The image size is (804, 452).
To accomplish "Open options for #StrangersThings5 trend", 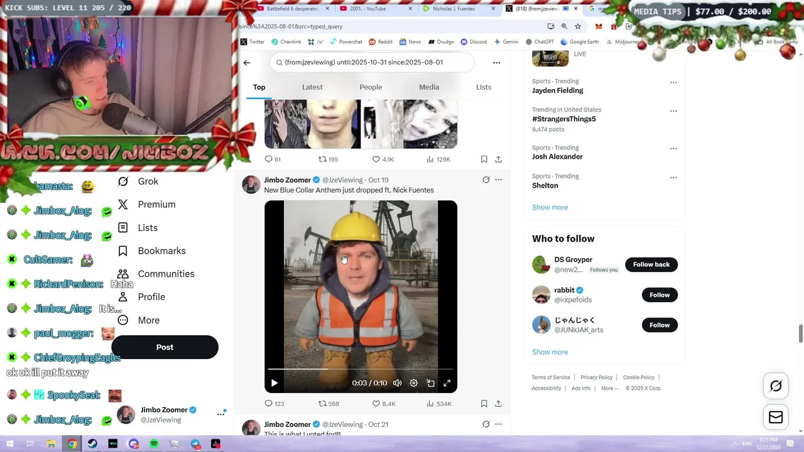I will coord(673,111).
